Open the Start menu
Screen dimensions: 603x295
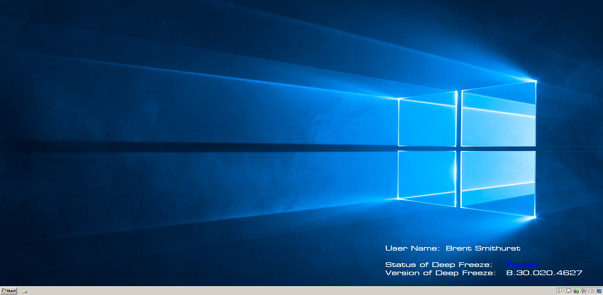(x=9, y=291)
